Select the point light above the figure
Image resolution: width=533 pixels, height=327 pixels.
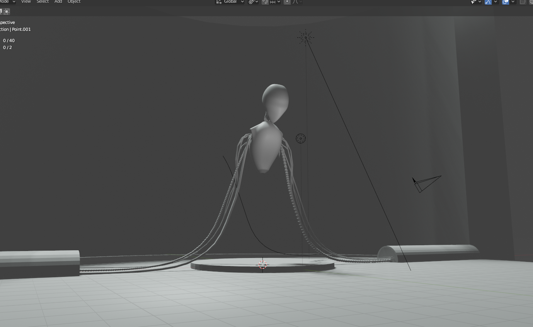[305, 37]
